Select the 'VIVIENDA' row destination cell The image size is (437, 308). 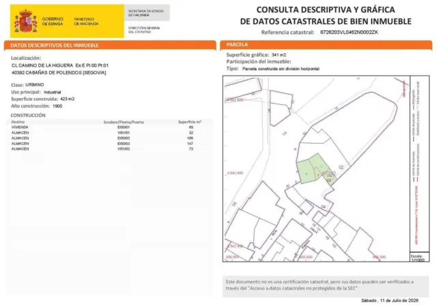[20, 127]
